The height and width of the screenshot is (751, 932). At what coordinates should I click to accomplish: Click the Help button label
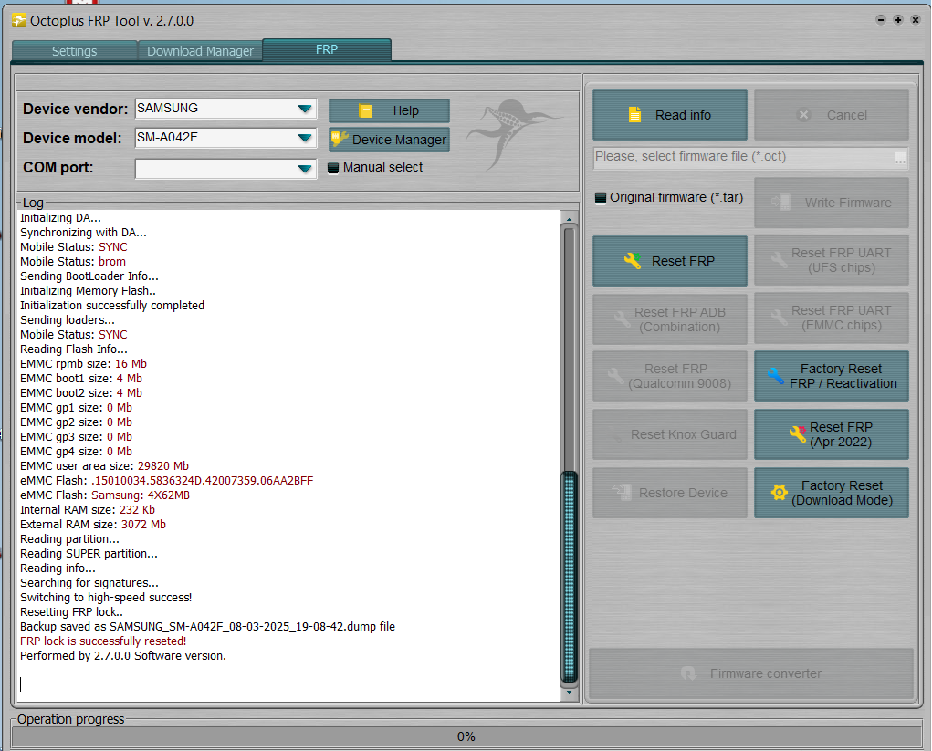click(405, 110)
